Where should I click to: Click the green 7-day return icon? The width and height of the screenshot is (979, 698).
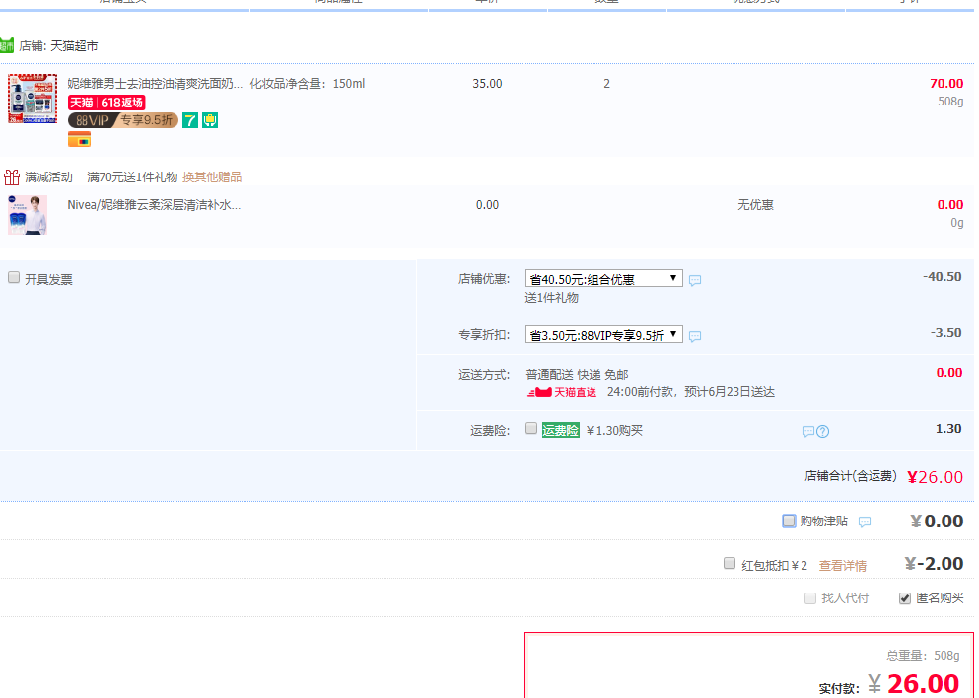pos(190,120)
